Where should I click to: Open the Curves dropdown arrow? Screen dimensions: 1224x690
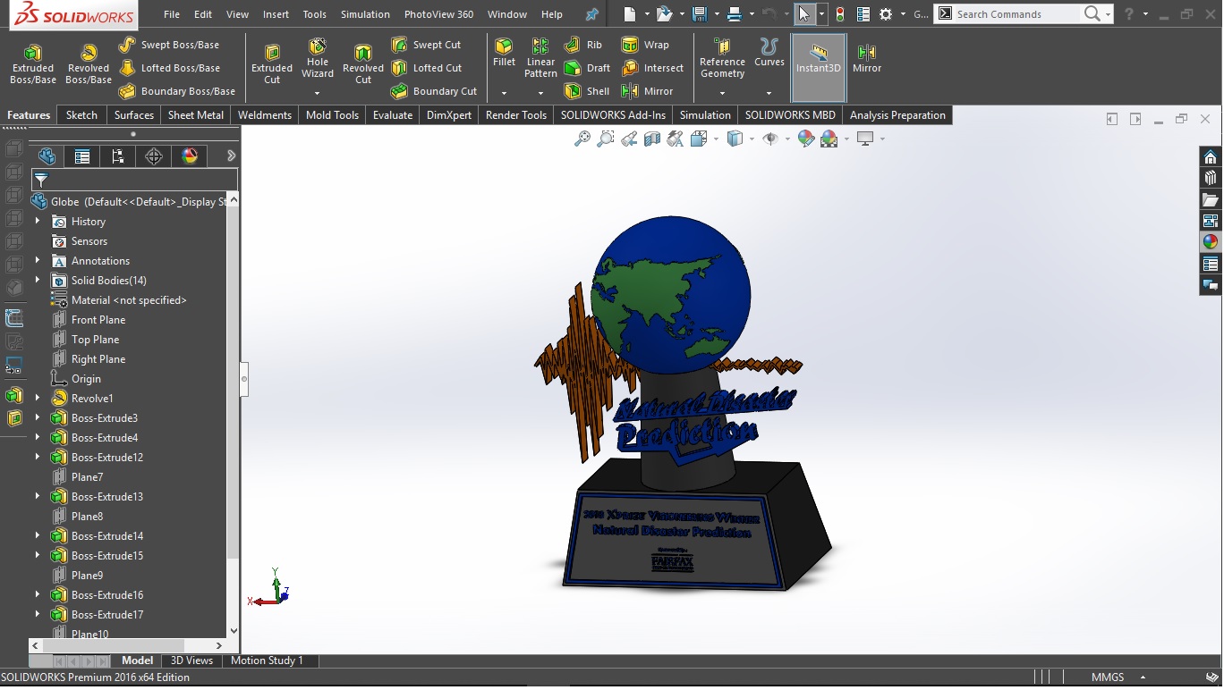pyautogui.click(x=769, y=92)
